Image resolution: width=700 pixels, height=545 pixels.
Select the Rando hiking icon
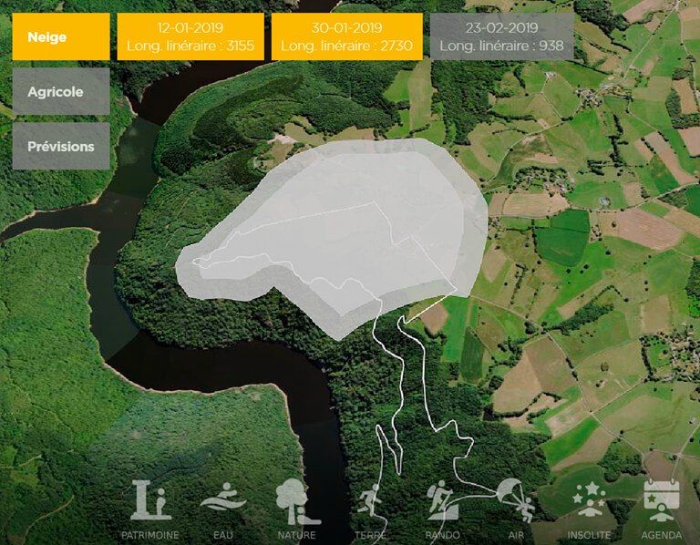[x=442, y=500]
